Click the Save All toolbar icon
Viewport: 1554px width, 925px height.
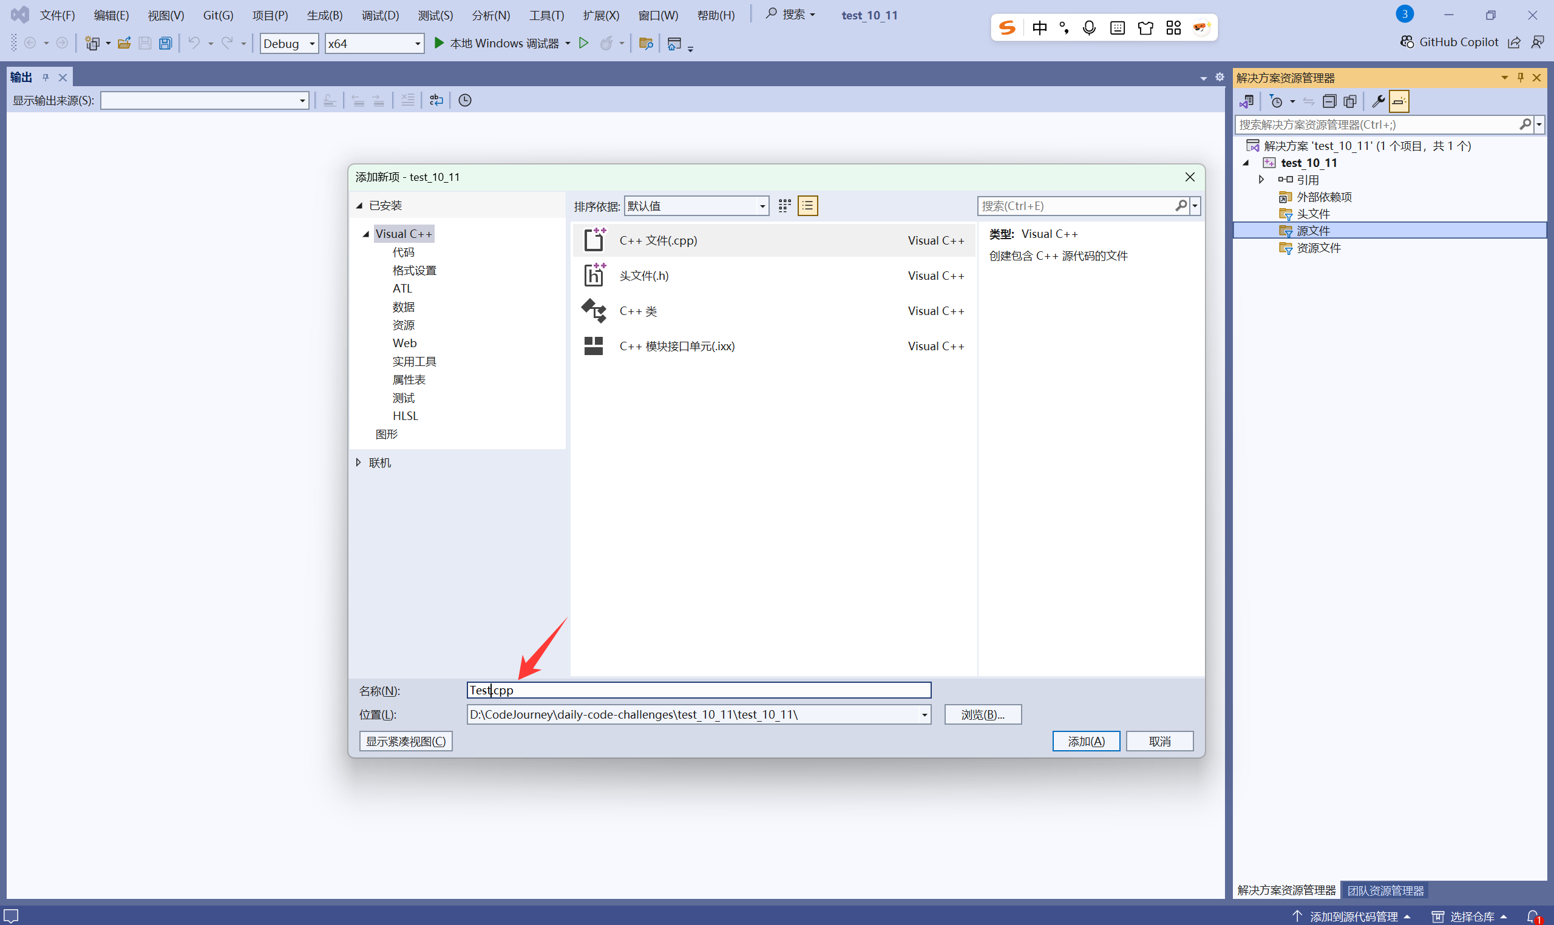point(165,43)
